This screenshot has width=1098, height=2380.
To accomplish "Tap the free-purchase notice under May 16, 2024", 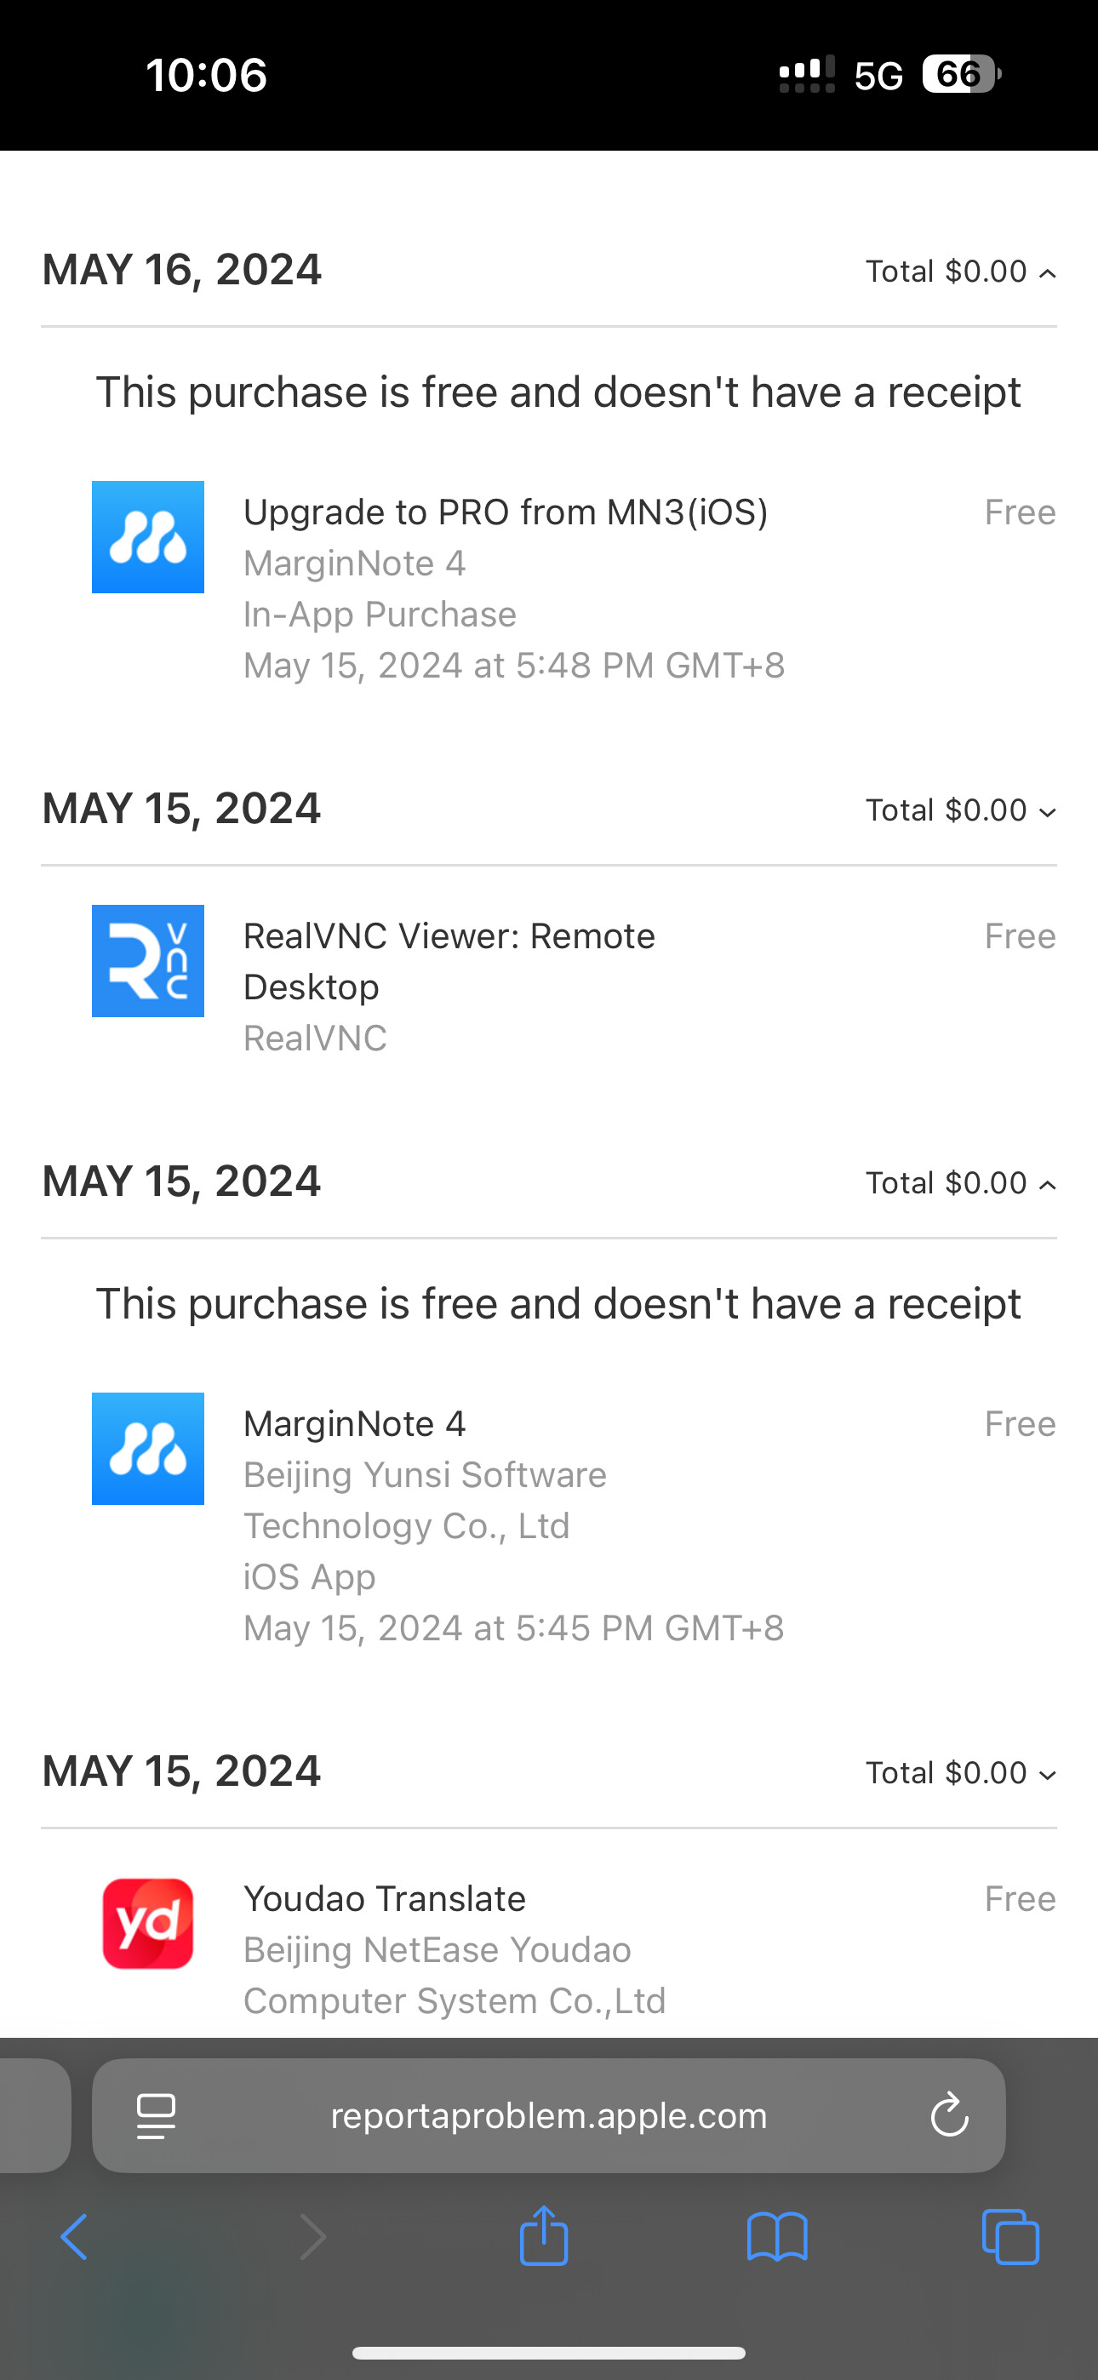I will click(558, 392).
